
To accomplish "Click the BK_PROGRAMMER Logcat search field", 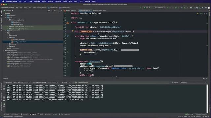I will (121, 82).
